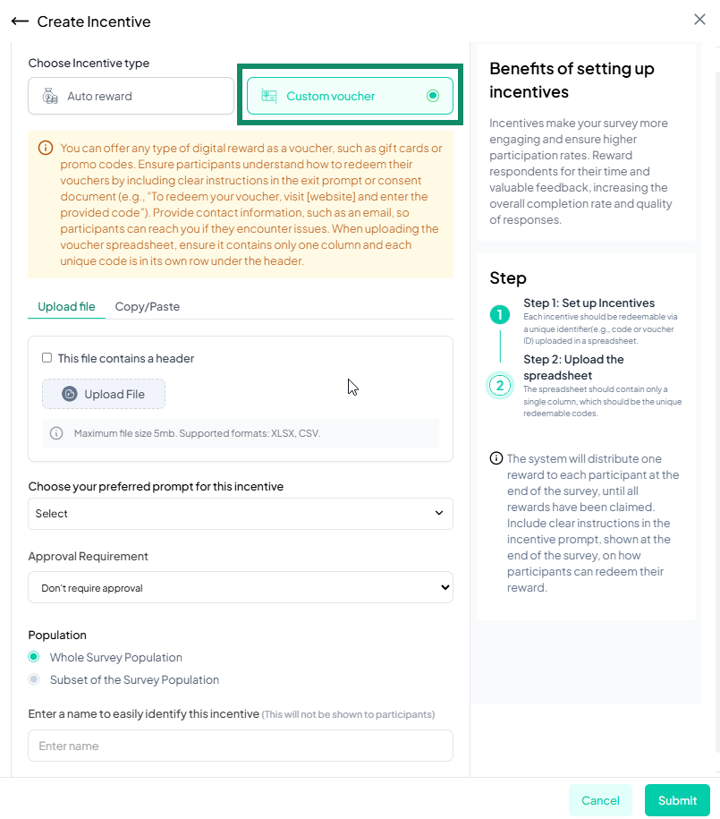
Task: Expand the prompt dropdown chevron arrow
Action: 438,514
